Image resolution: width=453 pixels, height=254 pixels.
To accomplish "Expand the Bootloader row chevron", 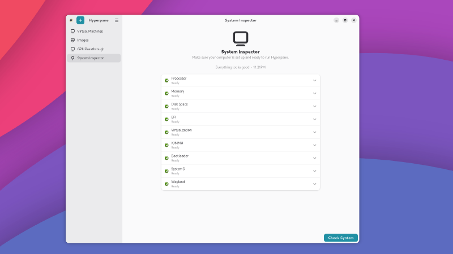I will [315, 158].
